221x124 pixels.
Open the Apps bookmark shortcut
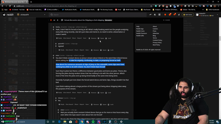[4, 10]
